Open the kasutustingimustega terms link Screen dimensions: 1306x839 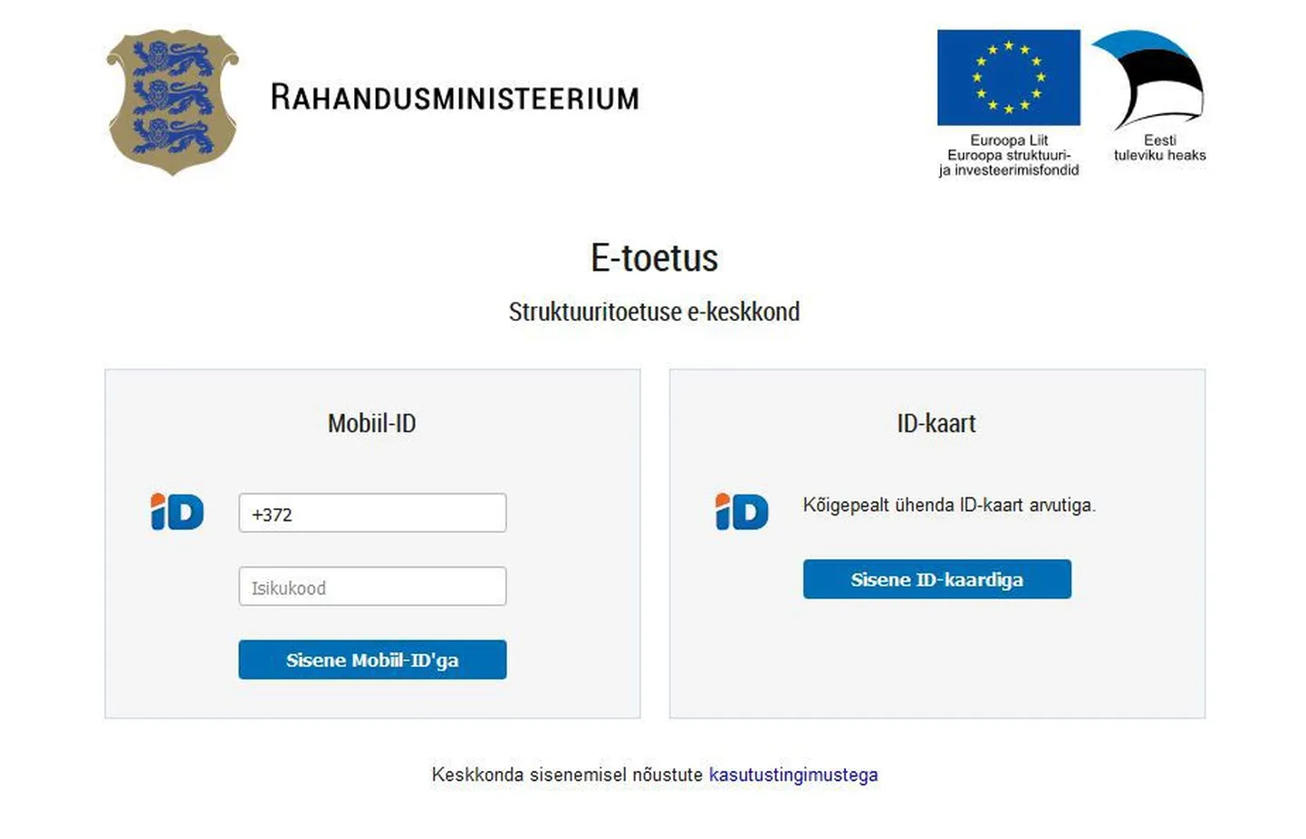point(793,775)
